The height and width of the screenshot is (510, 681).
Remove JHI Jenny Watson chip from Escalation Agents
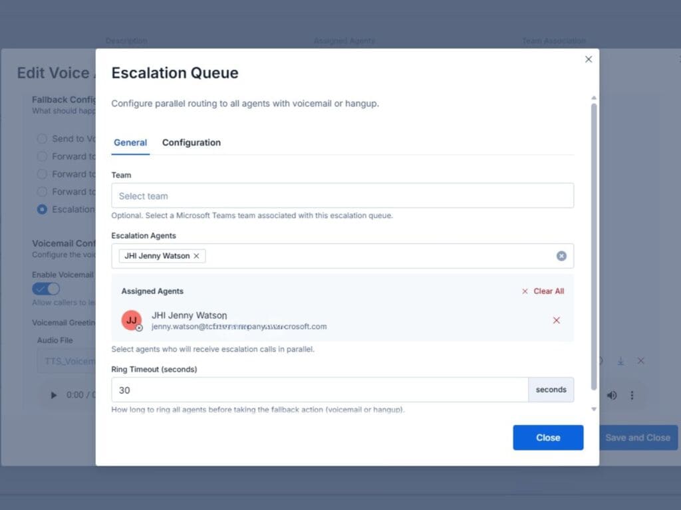196,256
